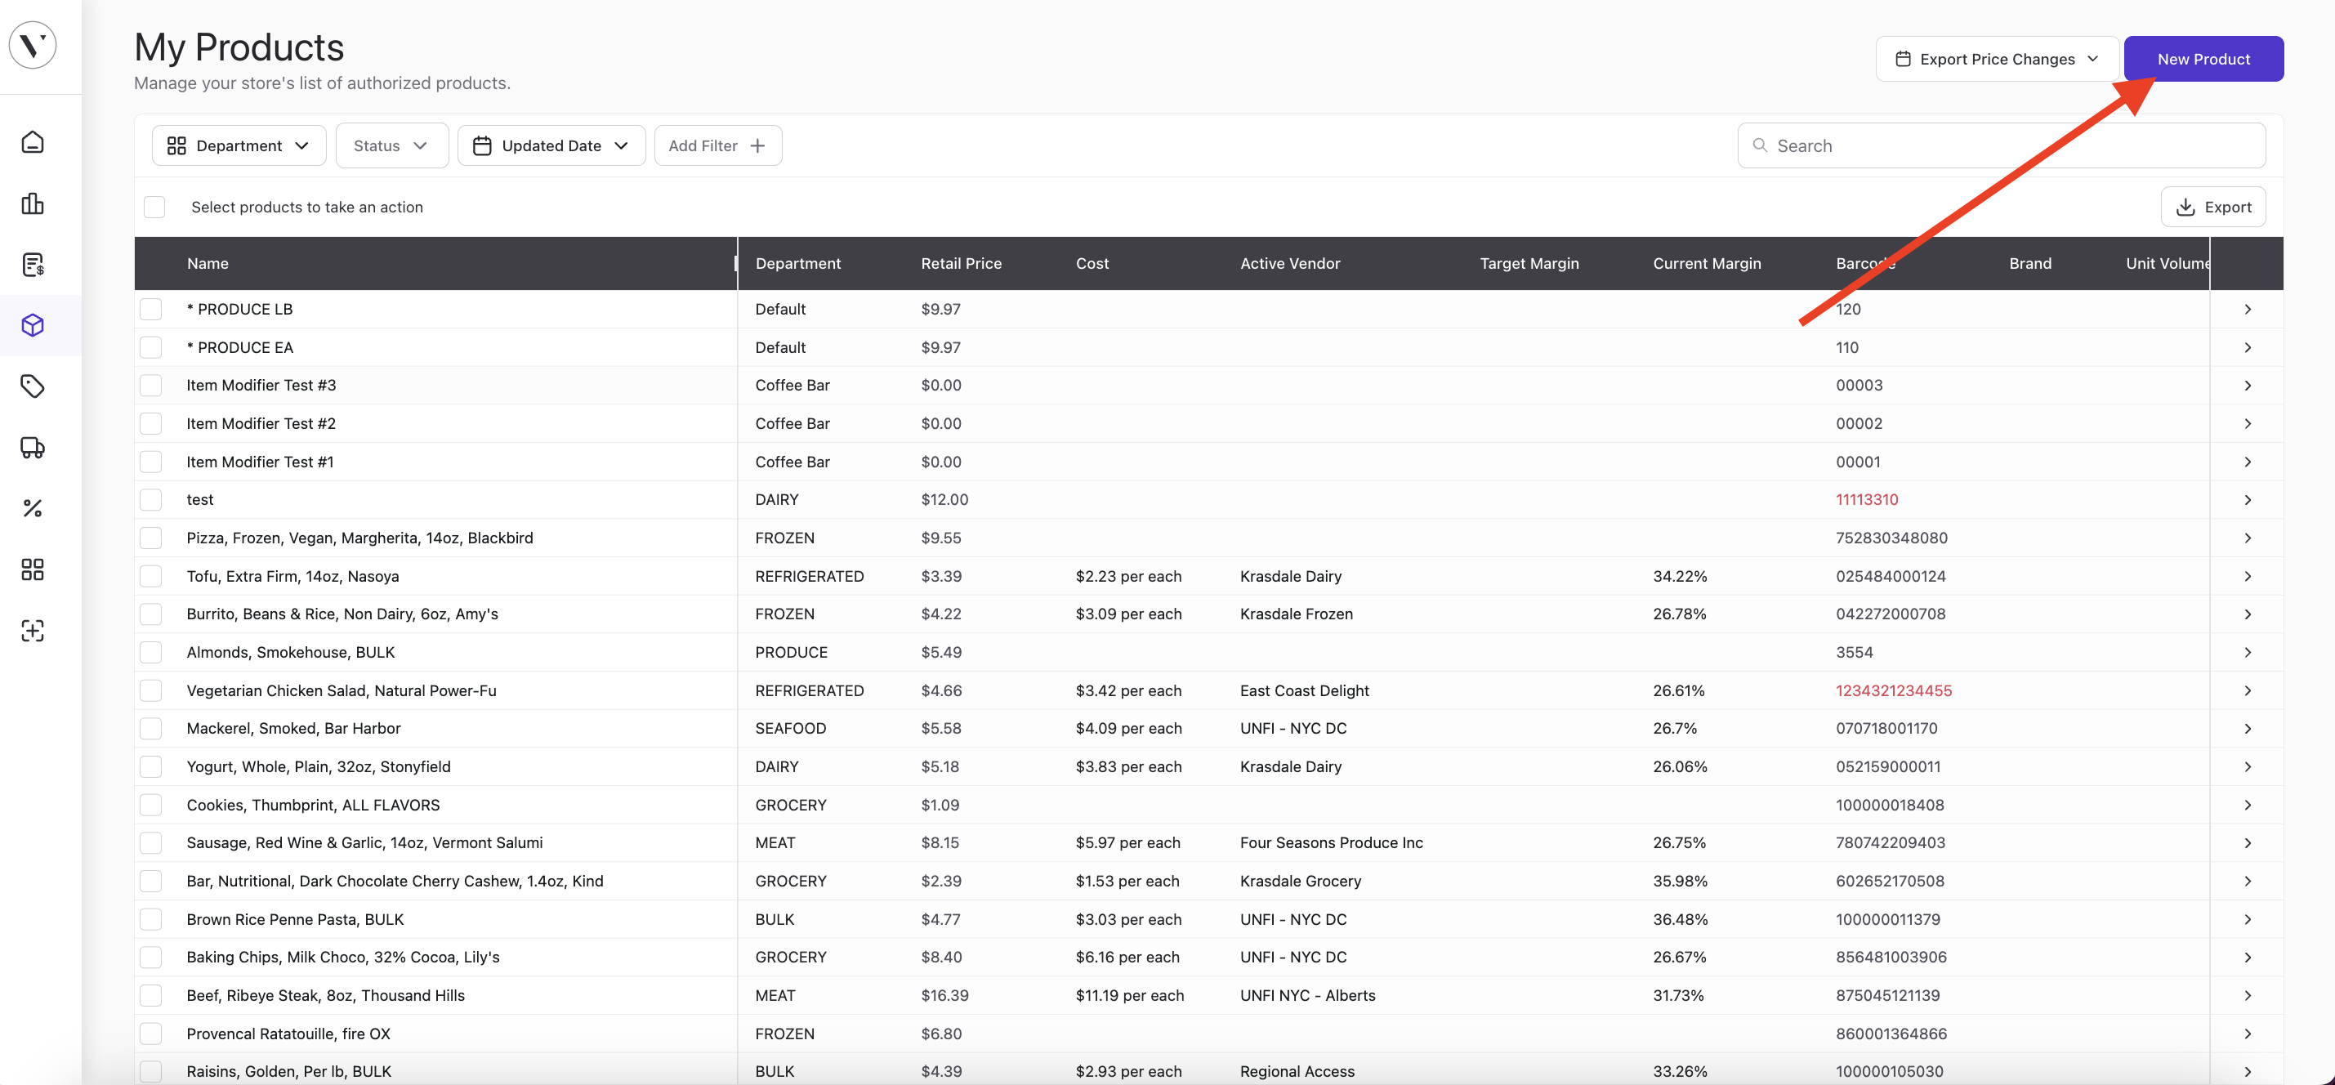Open the Tofu, Extra Firm row chevron
The height and width of the screenshot is (1085, 2335).
[2248, 577]
